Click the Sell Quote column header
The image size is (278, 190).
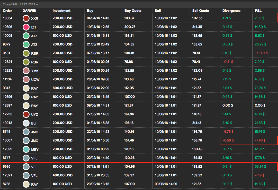pyautogui.click(x=201, y=11)
